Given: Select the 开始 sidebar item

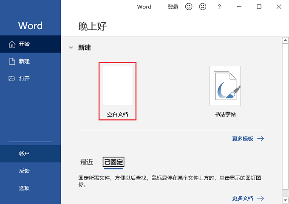Looking at the screenshot, I should (x=31, y=44).
